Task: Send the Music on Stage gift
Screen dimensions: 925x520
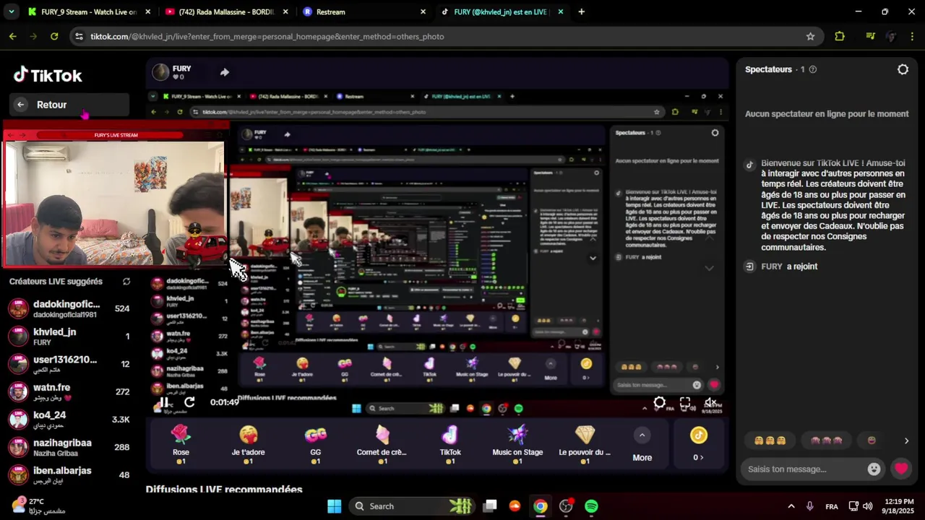Action: pos(517,443)
